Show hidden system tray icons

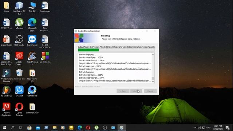tap(195, 128)
